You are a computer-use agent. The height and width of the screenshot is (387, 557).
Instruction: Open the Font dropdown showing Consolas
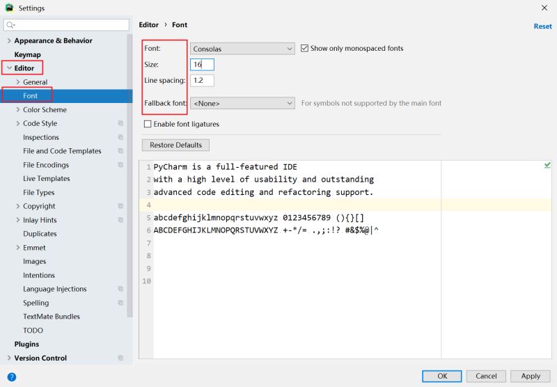coord(243,49)
